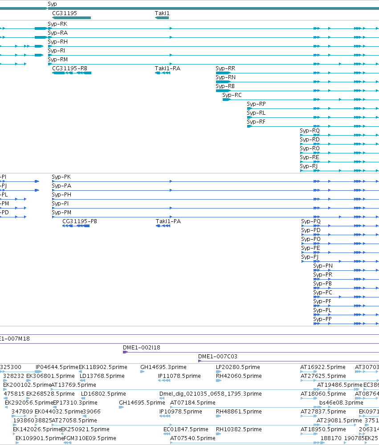
Task: Select the GH14695.5prime EST label
Action: (142, 403)
